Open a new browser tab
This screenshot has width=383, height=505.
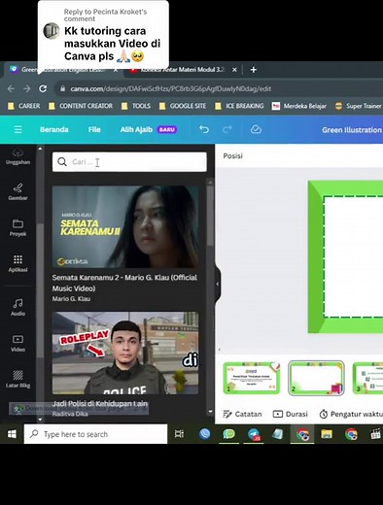(x=254, y=70)
